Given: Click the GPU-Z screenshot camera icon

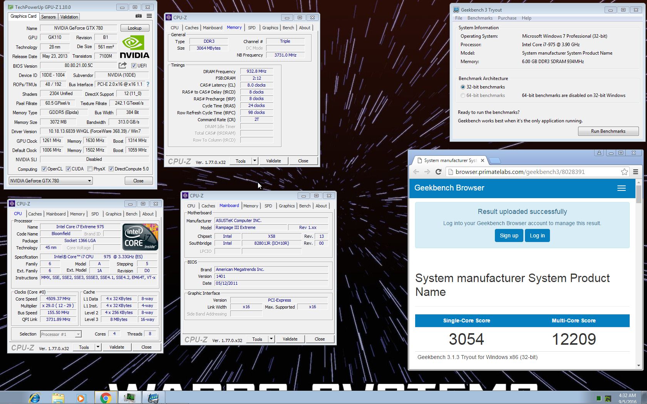Looking at the screenshot, I should [x=139, y=16].
